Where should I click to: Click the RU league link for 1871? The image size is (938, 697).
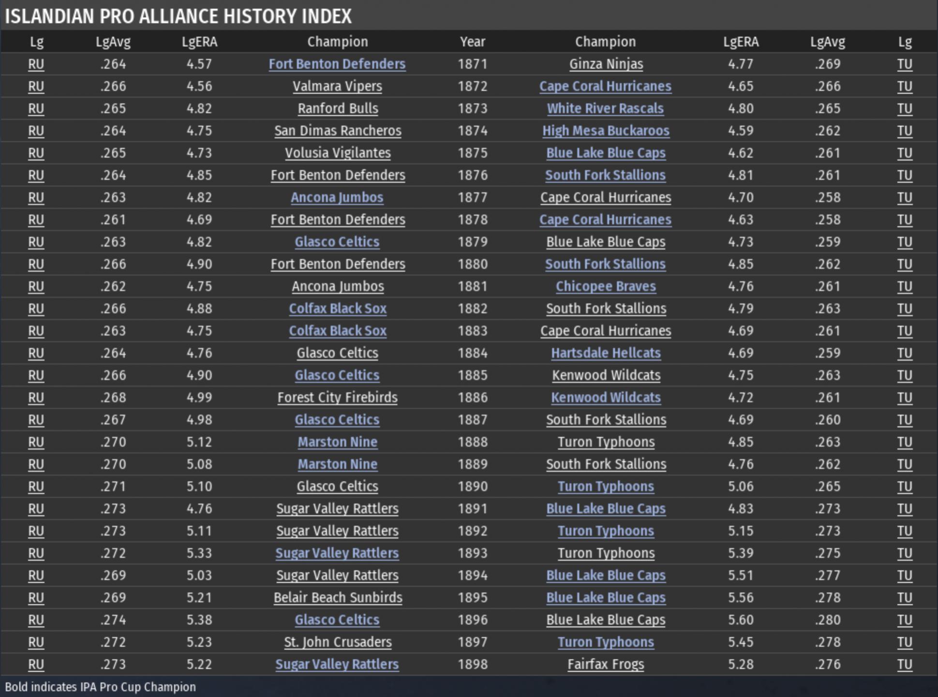click(36, 64)
